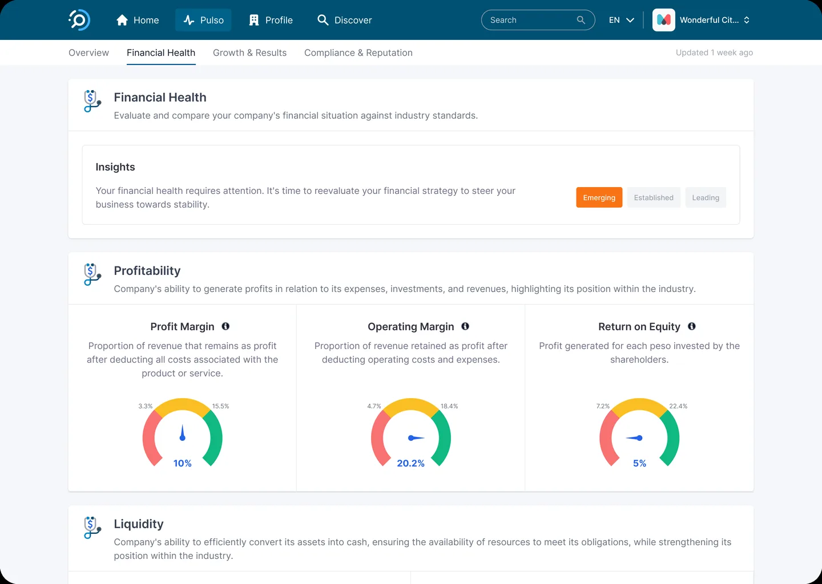Click the 15.5% label on Profit Margin gauge
This screenshot has height=584, width=822.
pos(220,406)
